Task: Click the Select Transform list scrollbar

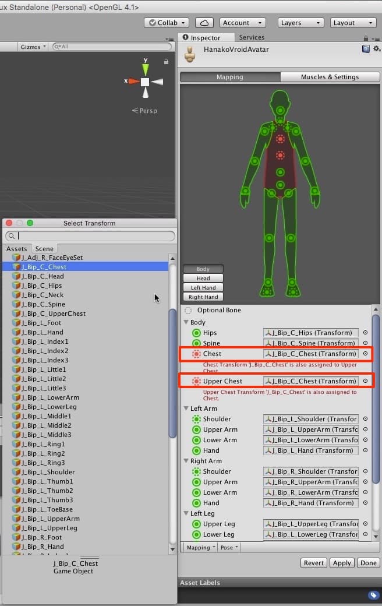Action: [172, 373]
